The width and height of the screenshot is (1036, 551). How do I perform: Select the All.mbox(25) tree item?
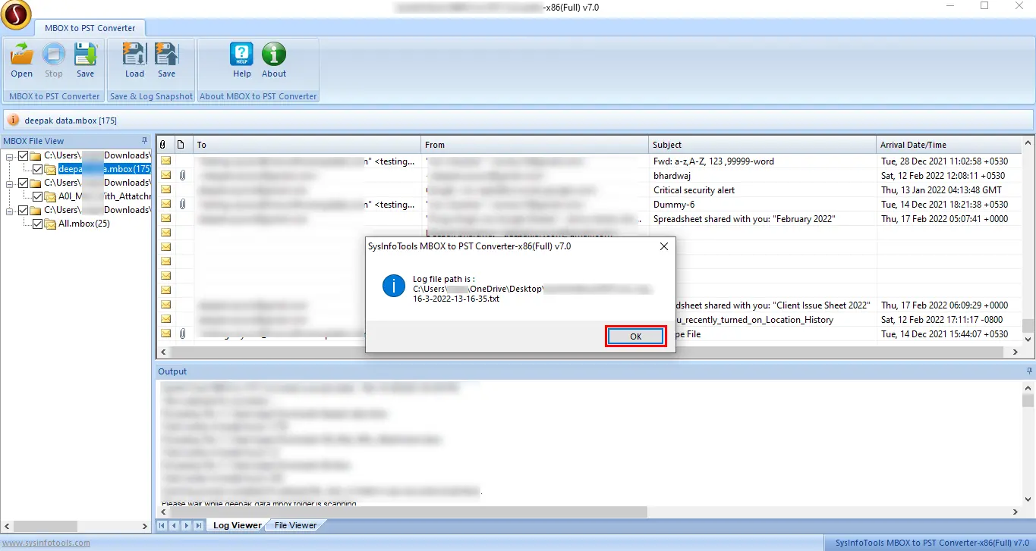click(x=84, y=224)
